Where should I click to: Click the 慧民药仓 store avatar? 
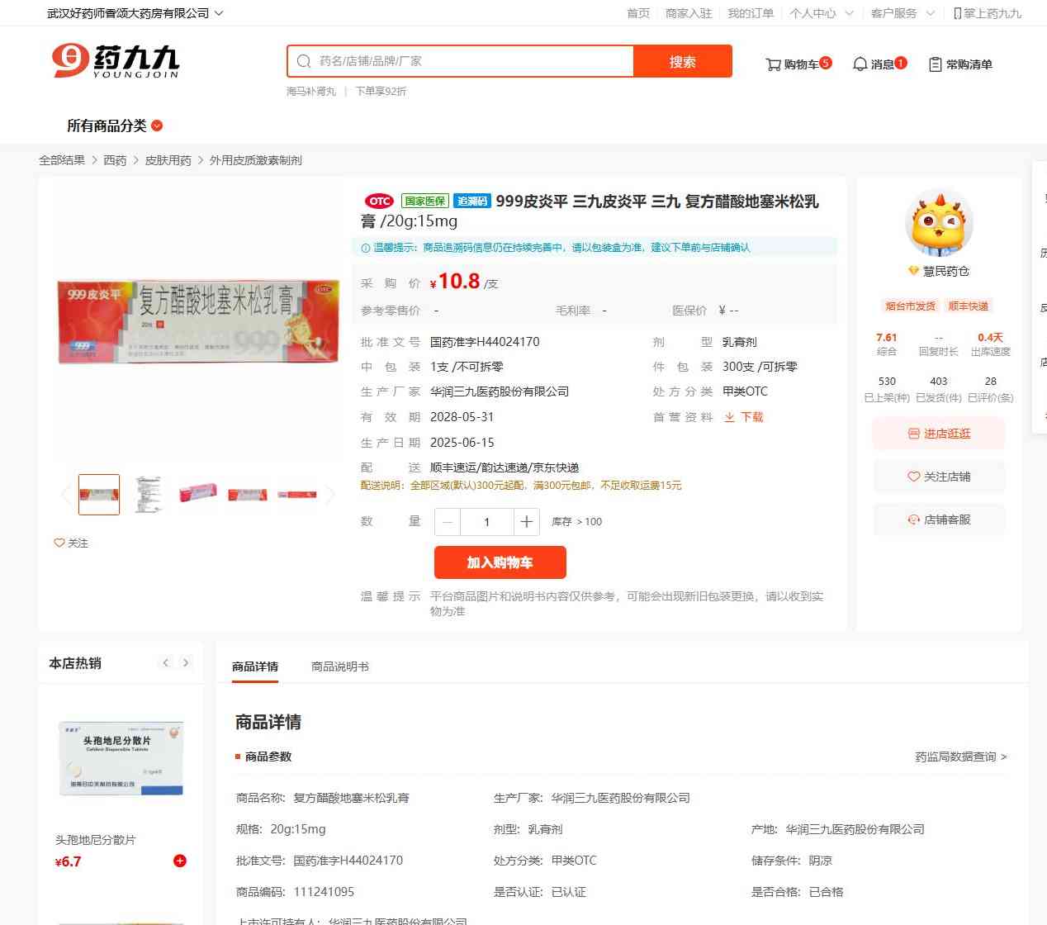click(939, 224)
